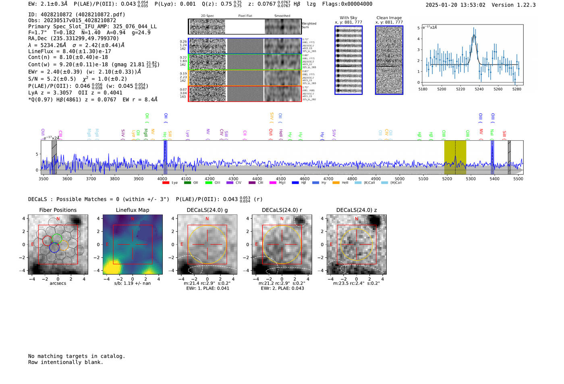Viewport: 564px width, 384px height.
Task: Open the Lineflux Map image
Action: click(133, 244)
